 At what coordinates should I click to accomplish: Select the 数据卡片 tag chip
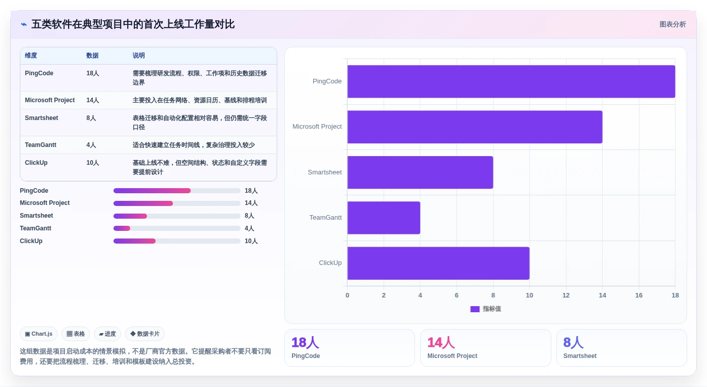[x=145, y=334]
